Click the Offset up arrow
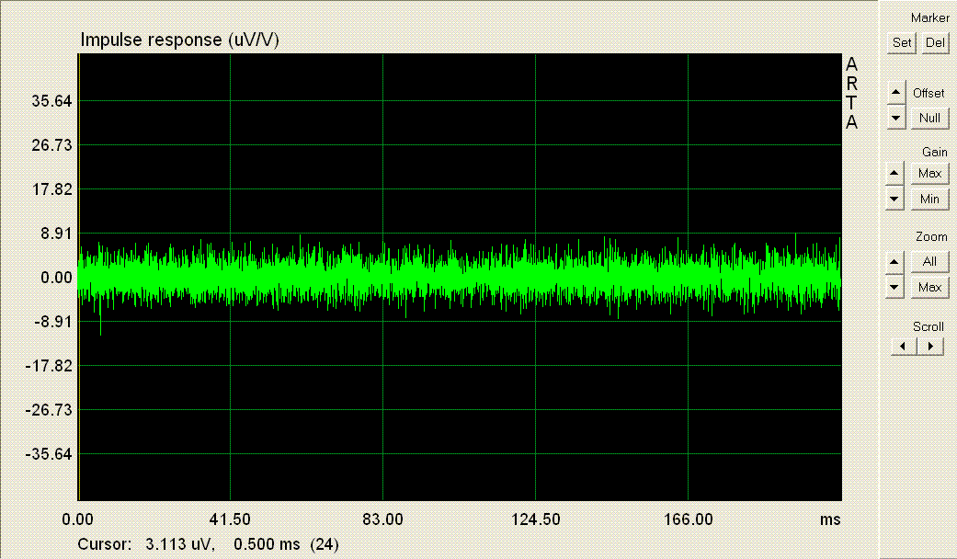This screenshot has height=559, width=957. tap(895, 93)
